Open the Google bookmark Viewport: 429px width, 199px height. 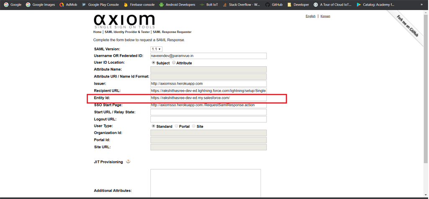coord(12,5)
